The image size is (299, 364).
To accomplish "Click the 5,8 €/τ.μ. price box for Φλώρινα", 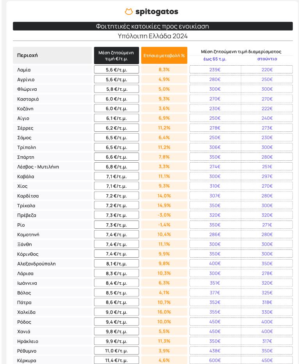I will (116, 89).
